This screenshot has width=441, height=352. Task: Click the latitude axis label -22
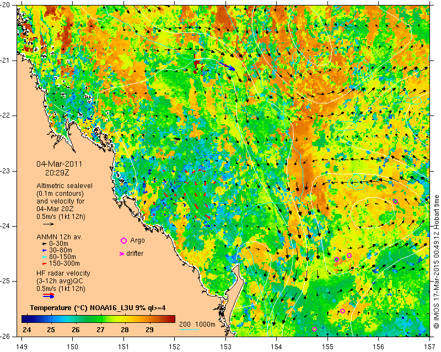click(x=6, y=116)
